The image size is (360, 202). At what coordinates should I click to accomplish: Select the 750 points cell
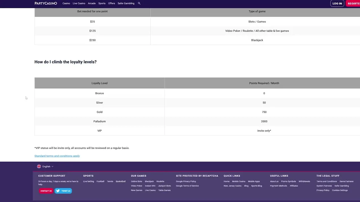(264, 112)
